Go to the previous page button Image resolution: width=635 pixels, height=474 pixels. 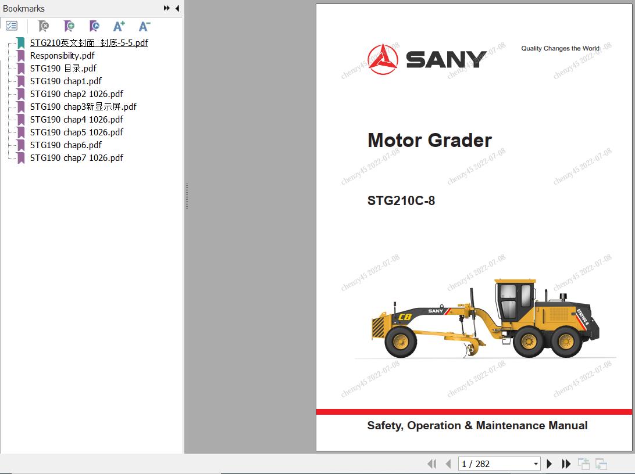click(x=448, y=464)
